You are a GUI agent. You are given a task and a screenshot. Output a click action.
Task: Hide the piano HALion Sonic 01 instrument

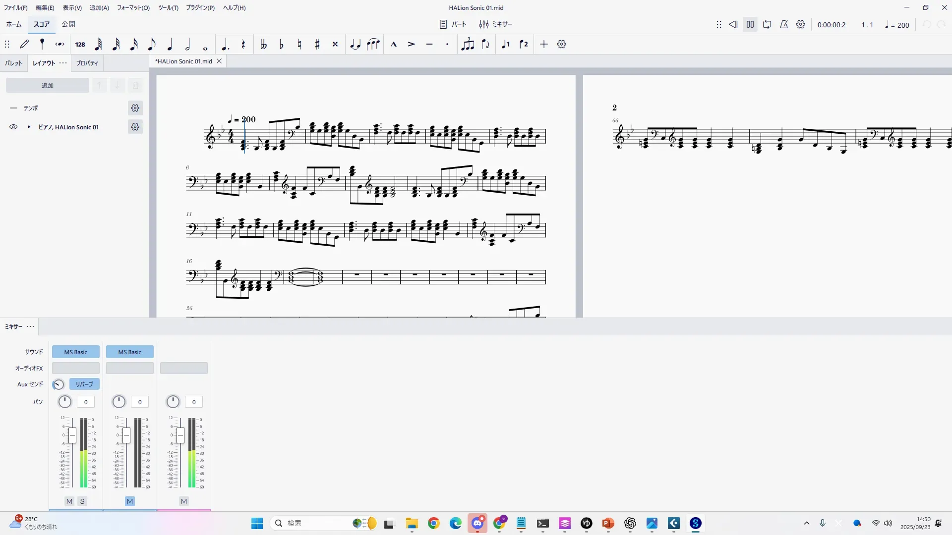tap(13, 127)
